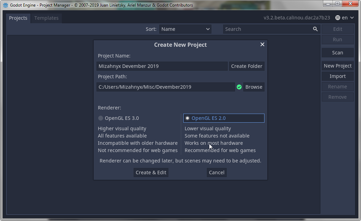Click the Godot logo icon in title bar
This screenshot has width=361, height=221.
(5, 5)
